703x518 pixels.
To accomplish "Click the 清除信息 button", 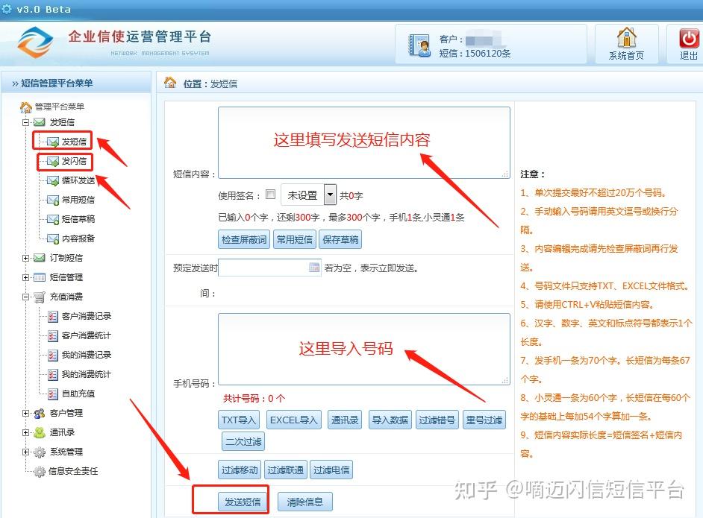I will [x=305, y=502].
